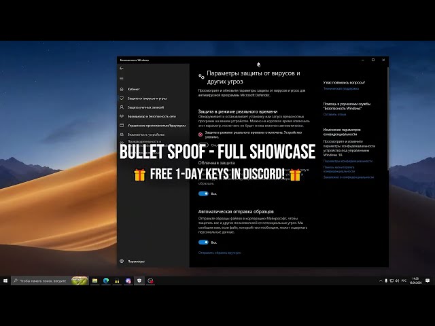Select the shield icon for virus protection
435x326 pixels.
tap(122, 98)
